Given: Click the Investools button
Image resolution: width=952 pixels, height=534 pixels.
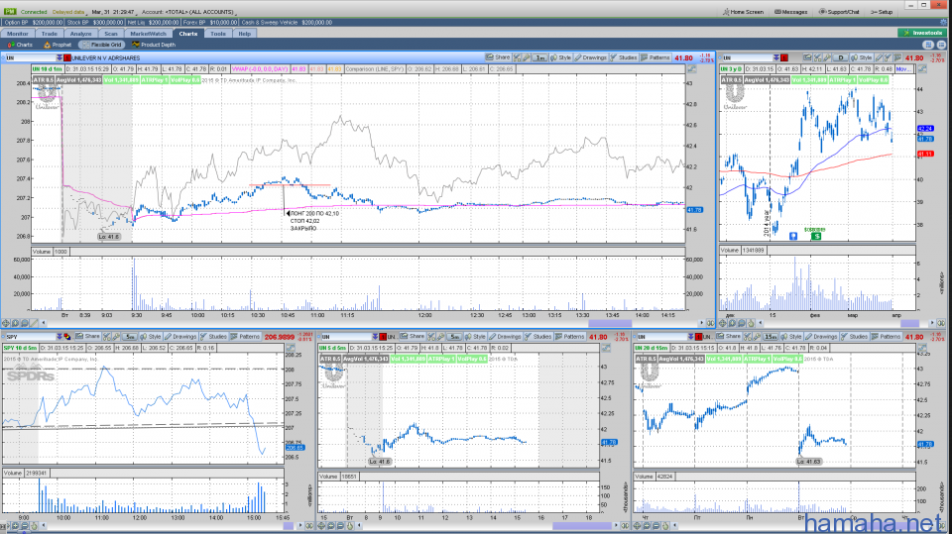Looking at the screenshot, I should 922,33.
